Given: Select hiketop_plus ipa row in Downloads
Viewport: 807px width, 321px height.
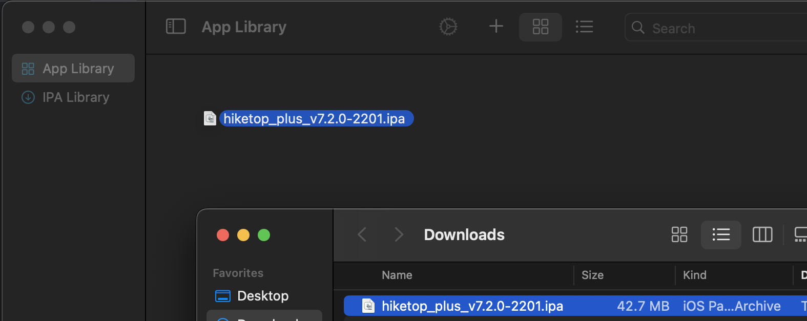Looking at the screenshot, I should (472, 306).
